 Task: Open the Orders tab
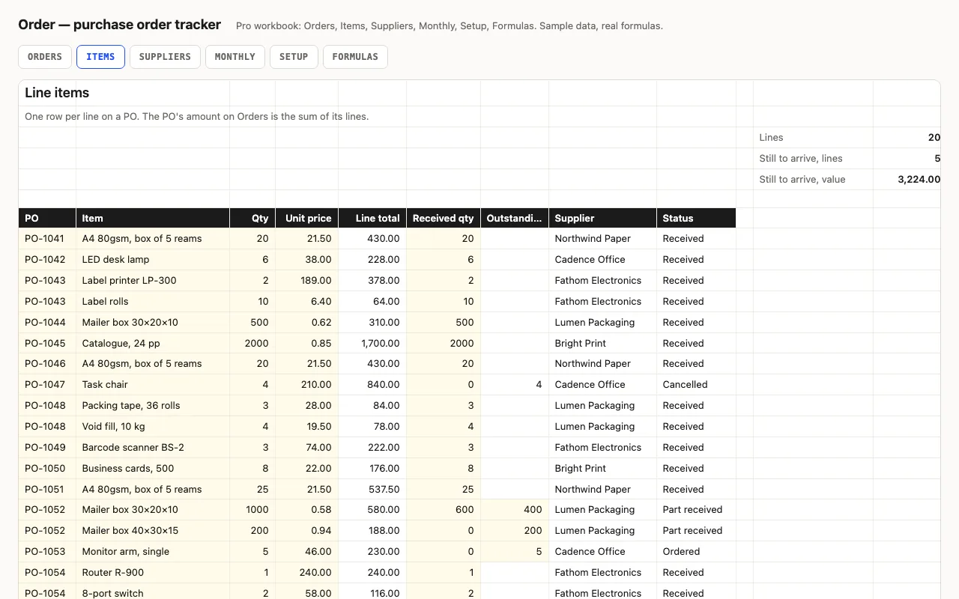[x=45, y=57]
